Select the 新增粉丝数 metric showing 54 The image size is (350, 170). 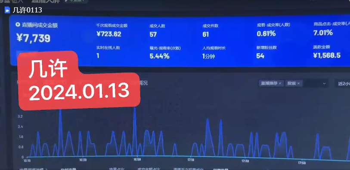(266, 52)
